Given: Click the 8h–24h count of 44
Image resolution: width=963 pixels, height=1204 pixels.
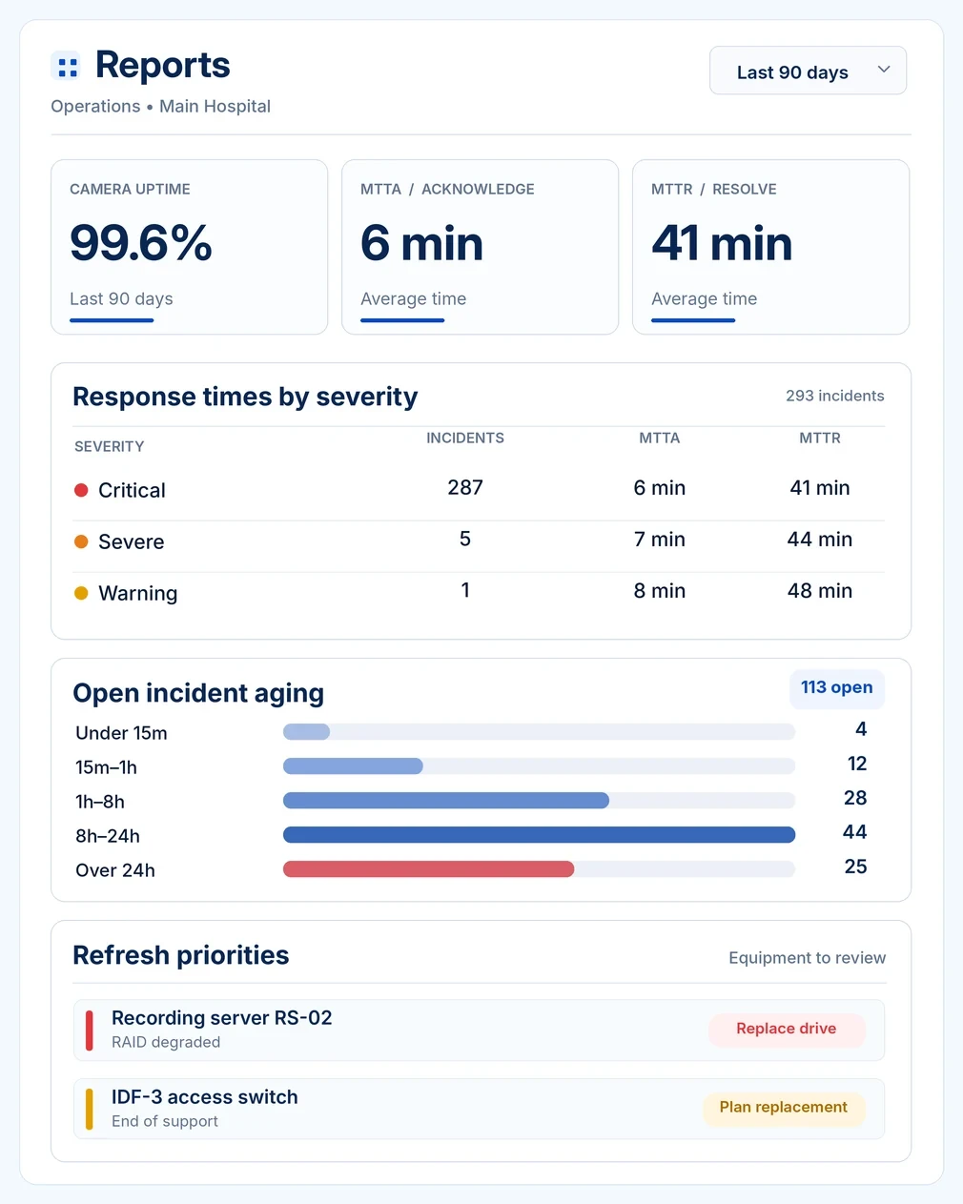Looking at the screenshot, I should point(855,832).
